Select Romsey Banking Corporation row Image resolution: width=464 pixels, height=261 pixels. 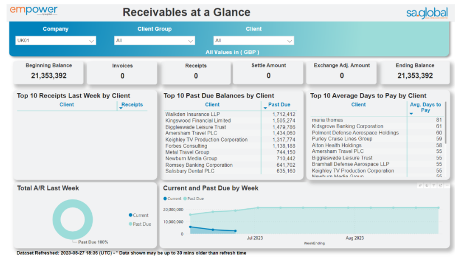[x=230, y=165]
